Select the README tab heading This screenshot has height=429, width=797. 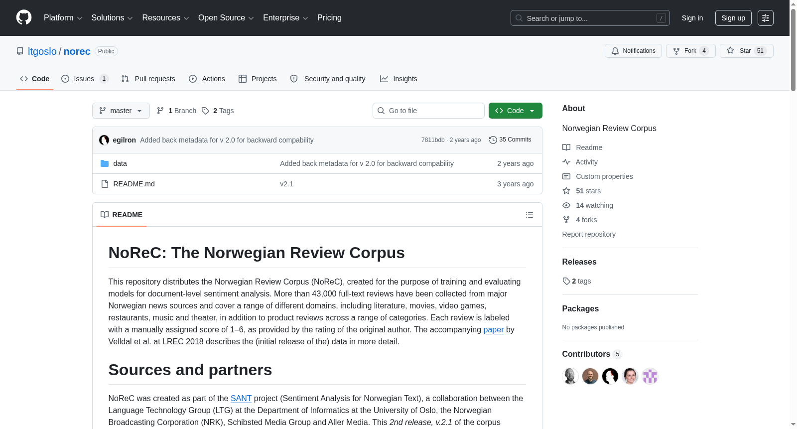(122, 215)
